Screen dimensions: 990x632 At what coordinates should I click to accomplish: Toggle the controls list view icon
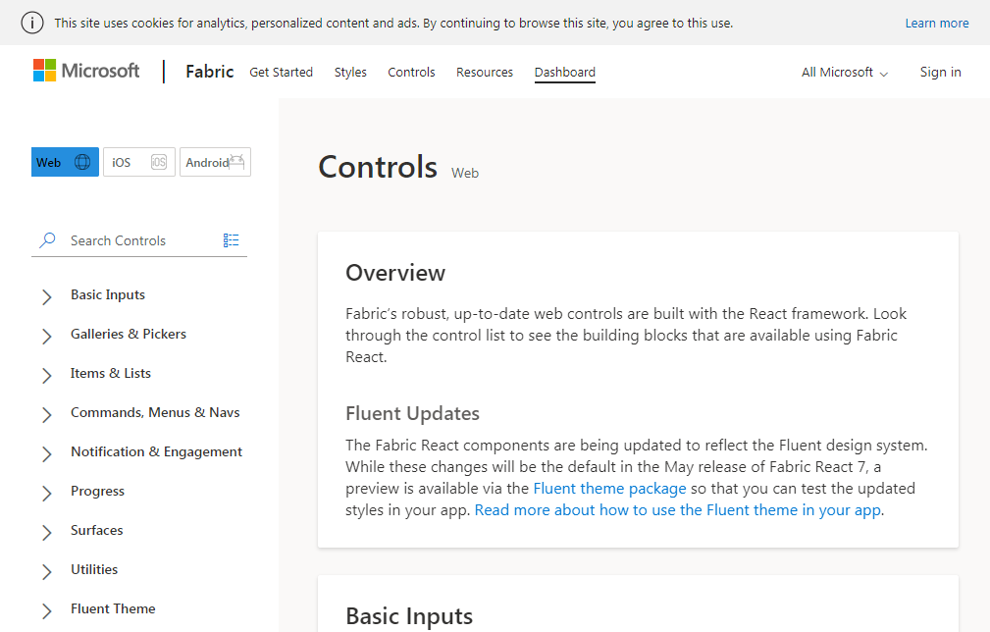232,240
